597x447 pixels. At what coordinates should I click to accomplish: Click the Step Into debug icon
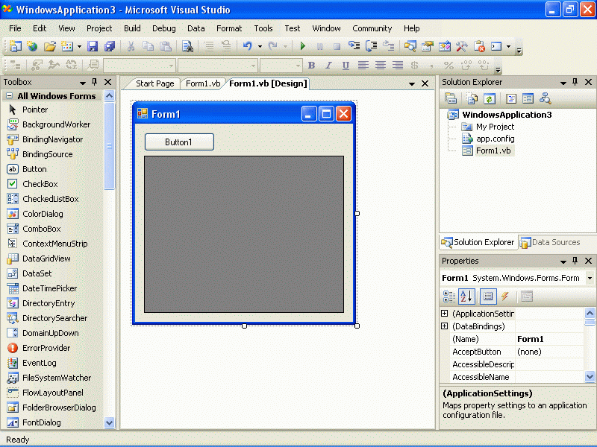[x=354, y=46]
